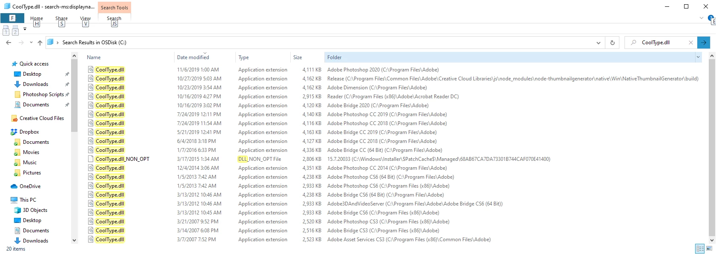Open the recent locations dropdown arrow
716x254 pixels.
coord(31,43)
